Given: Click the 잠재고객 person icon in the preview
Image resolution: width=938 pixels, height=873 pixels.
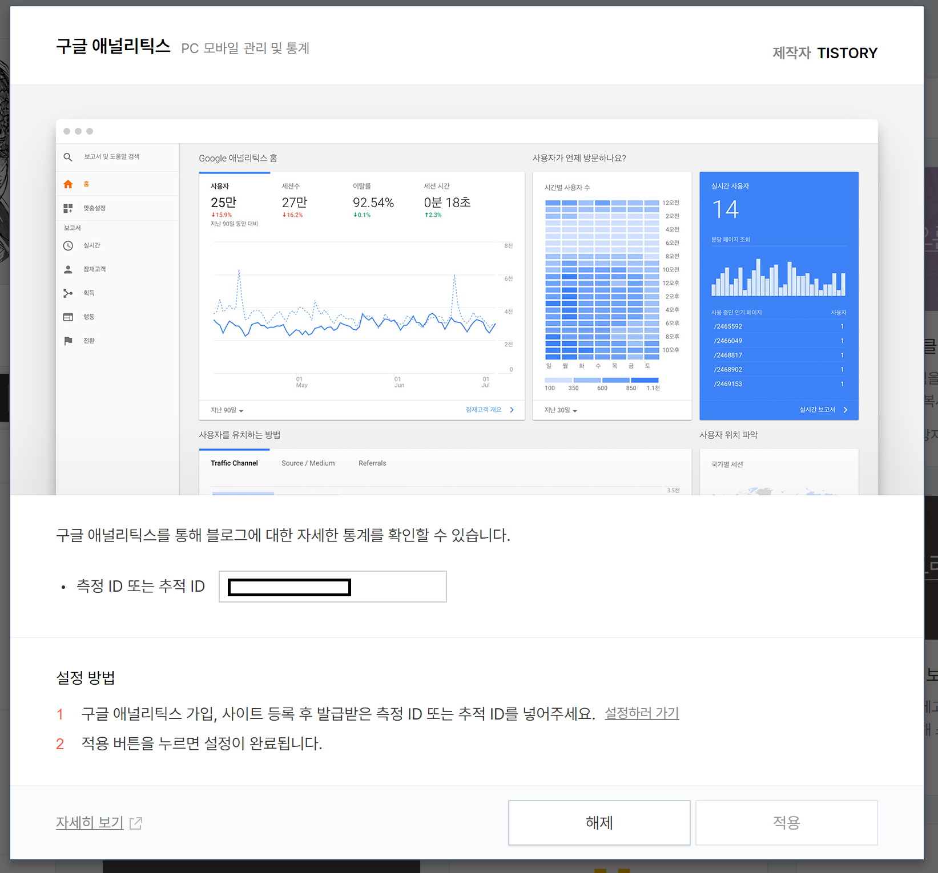Looking at the screenshot, I should 68,269.
